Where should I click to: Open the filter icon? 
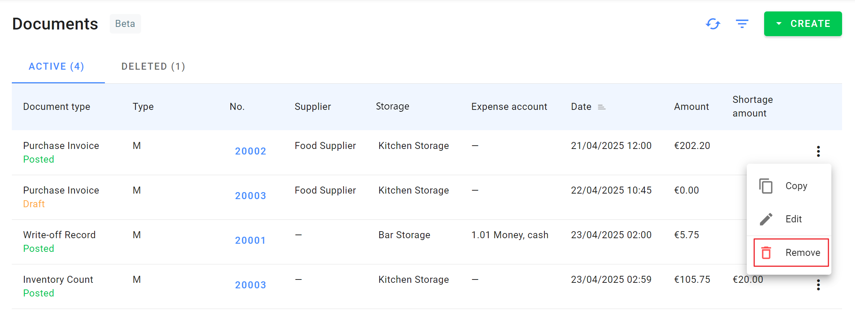click(x=742, y=24)
